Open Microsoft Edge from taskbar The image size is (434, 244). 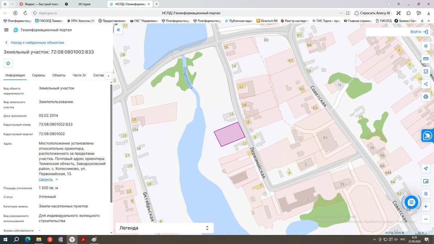pos(28,239)
